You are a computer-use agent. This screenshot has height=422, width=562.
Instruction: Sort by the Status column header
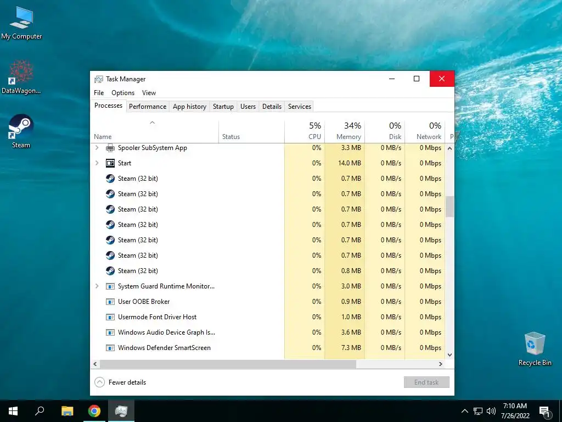(251, 131)
